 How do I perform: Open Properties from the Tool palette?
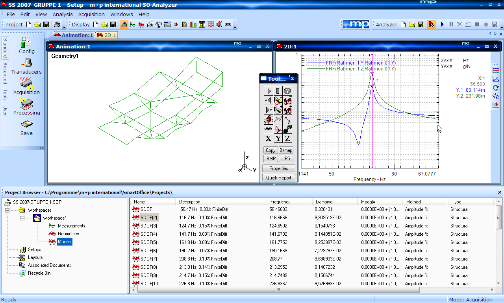pyautogui.click(x=278, y=168)
